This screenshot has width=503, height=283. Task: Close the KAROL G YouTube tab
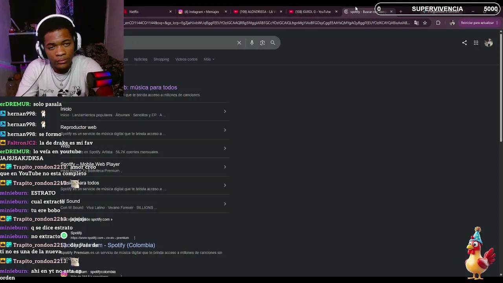[336, 12]
